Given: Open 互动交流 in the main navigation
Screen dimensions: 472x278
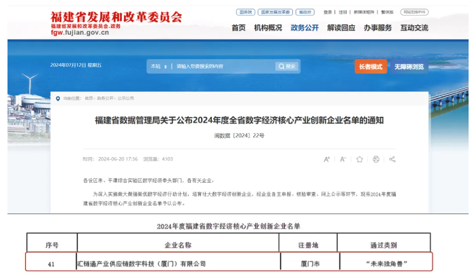Looking at the screenshot, I should pyautogui.click(x=414, y=28).
